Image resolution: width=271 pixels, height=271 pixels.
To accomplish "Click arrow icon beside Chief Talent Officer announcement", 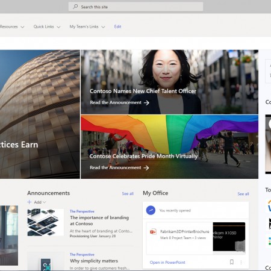I will (146, 103).
